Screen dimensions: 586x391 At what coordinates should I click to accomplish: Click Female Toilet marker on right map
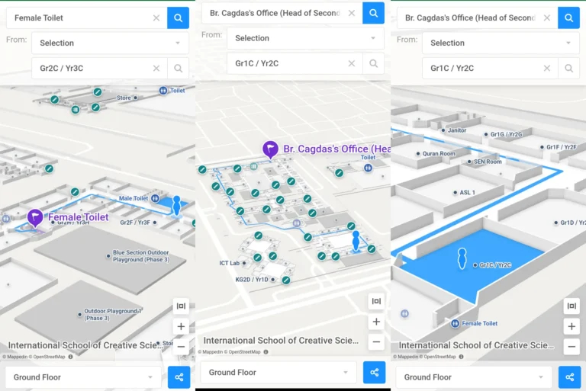(455, 323)
